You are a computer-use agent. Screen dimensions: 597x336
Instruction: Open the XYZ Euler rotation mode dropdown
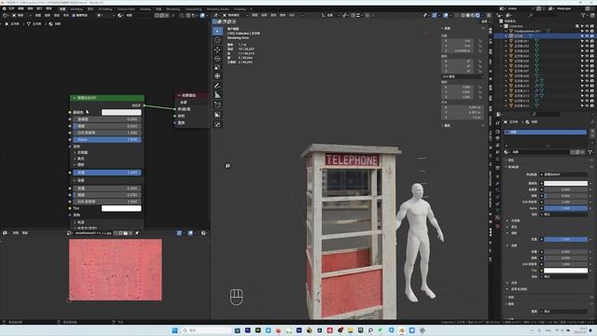(x=463, y=77)
